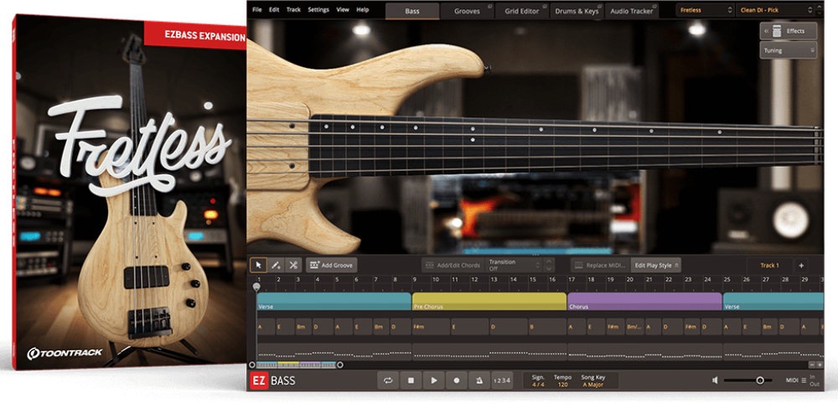Select the pencil draw tool
The image size is (838, 419).
(277, 265)
